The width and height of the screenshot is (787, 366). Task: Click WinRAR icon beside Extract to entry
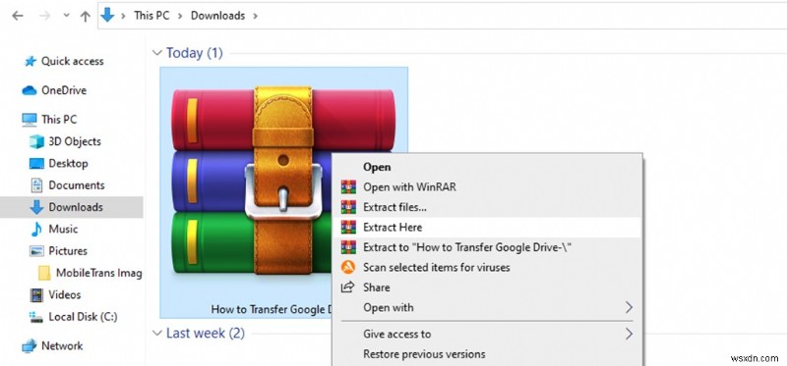pos(348,247)
